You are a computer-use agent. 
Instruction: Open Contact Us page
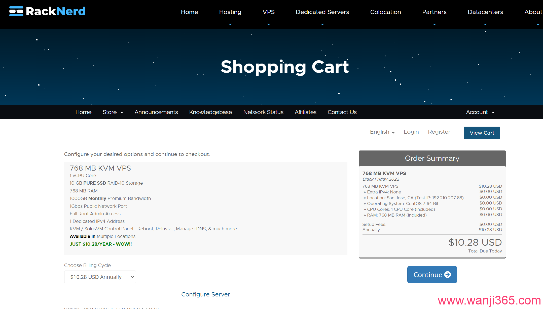[x=342, y=112]
